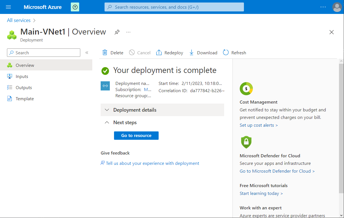
Task: Open the Start learning today link
Action: click(x=261, y=193)
